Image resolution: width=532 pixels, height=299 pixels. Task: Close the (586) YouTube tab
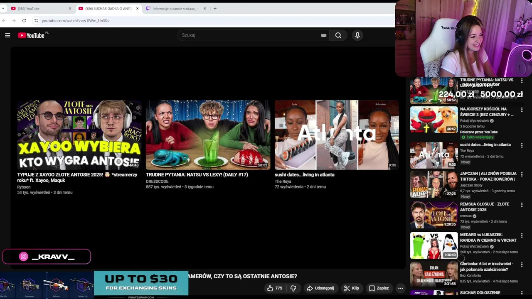70,8
